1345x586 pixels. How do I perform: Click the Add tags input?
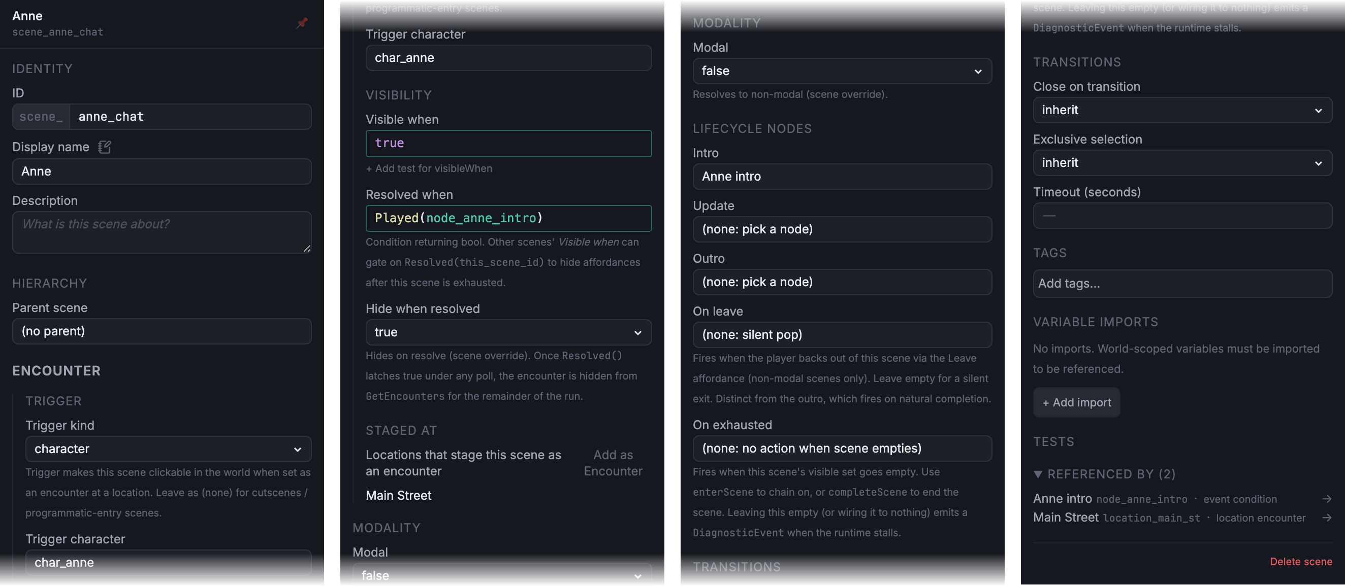click(1182, 283)
